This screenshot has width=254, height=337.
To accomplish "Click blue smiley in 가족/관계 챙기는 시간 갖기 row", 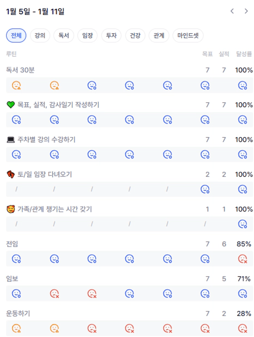I will [x=243, y=224].
